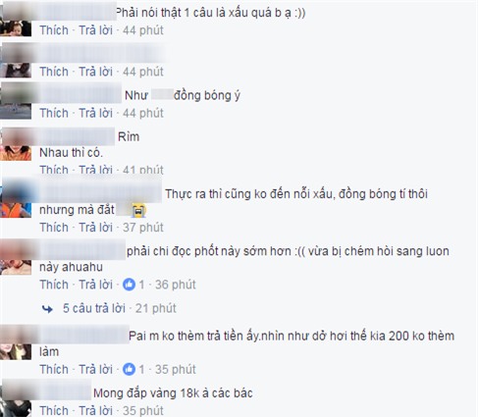Open the '36 phút' timestamp link
This screenshot has height=417, width=478.
(176, 285)
